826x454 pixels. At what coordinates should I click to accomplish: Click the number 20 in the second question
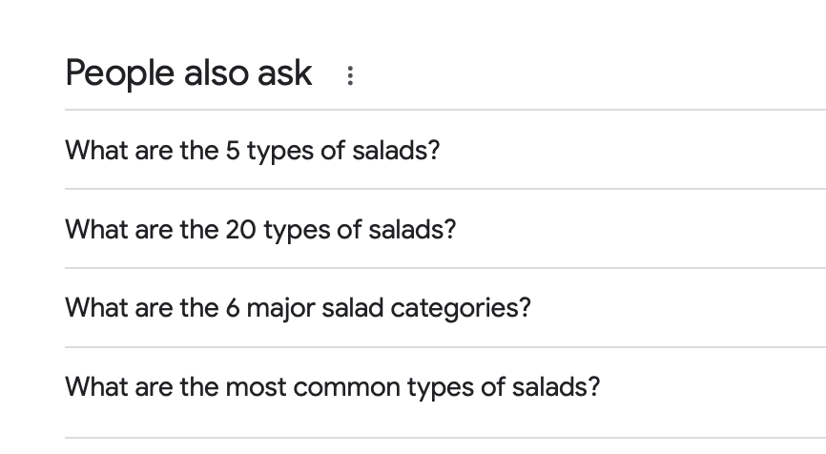coord(240,230)
